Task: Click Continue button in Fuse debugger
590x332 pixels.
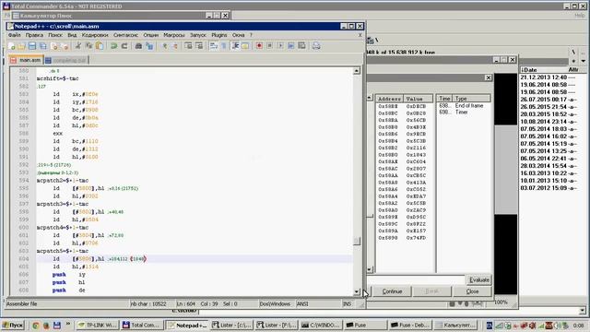Action: click(x=392, y=291)
